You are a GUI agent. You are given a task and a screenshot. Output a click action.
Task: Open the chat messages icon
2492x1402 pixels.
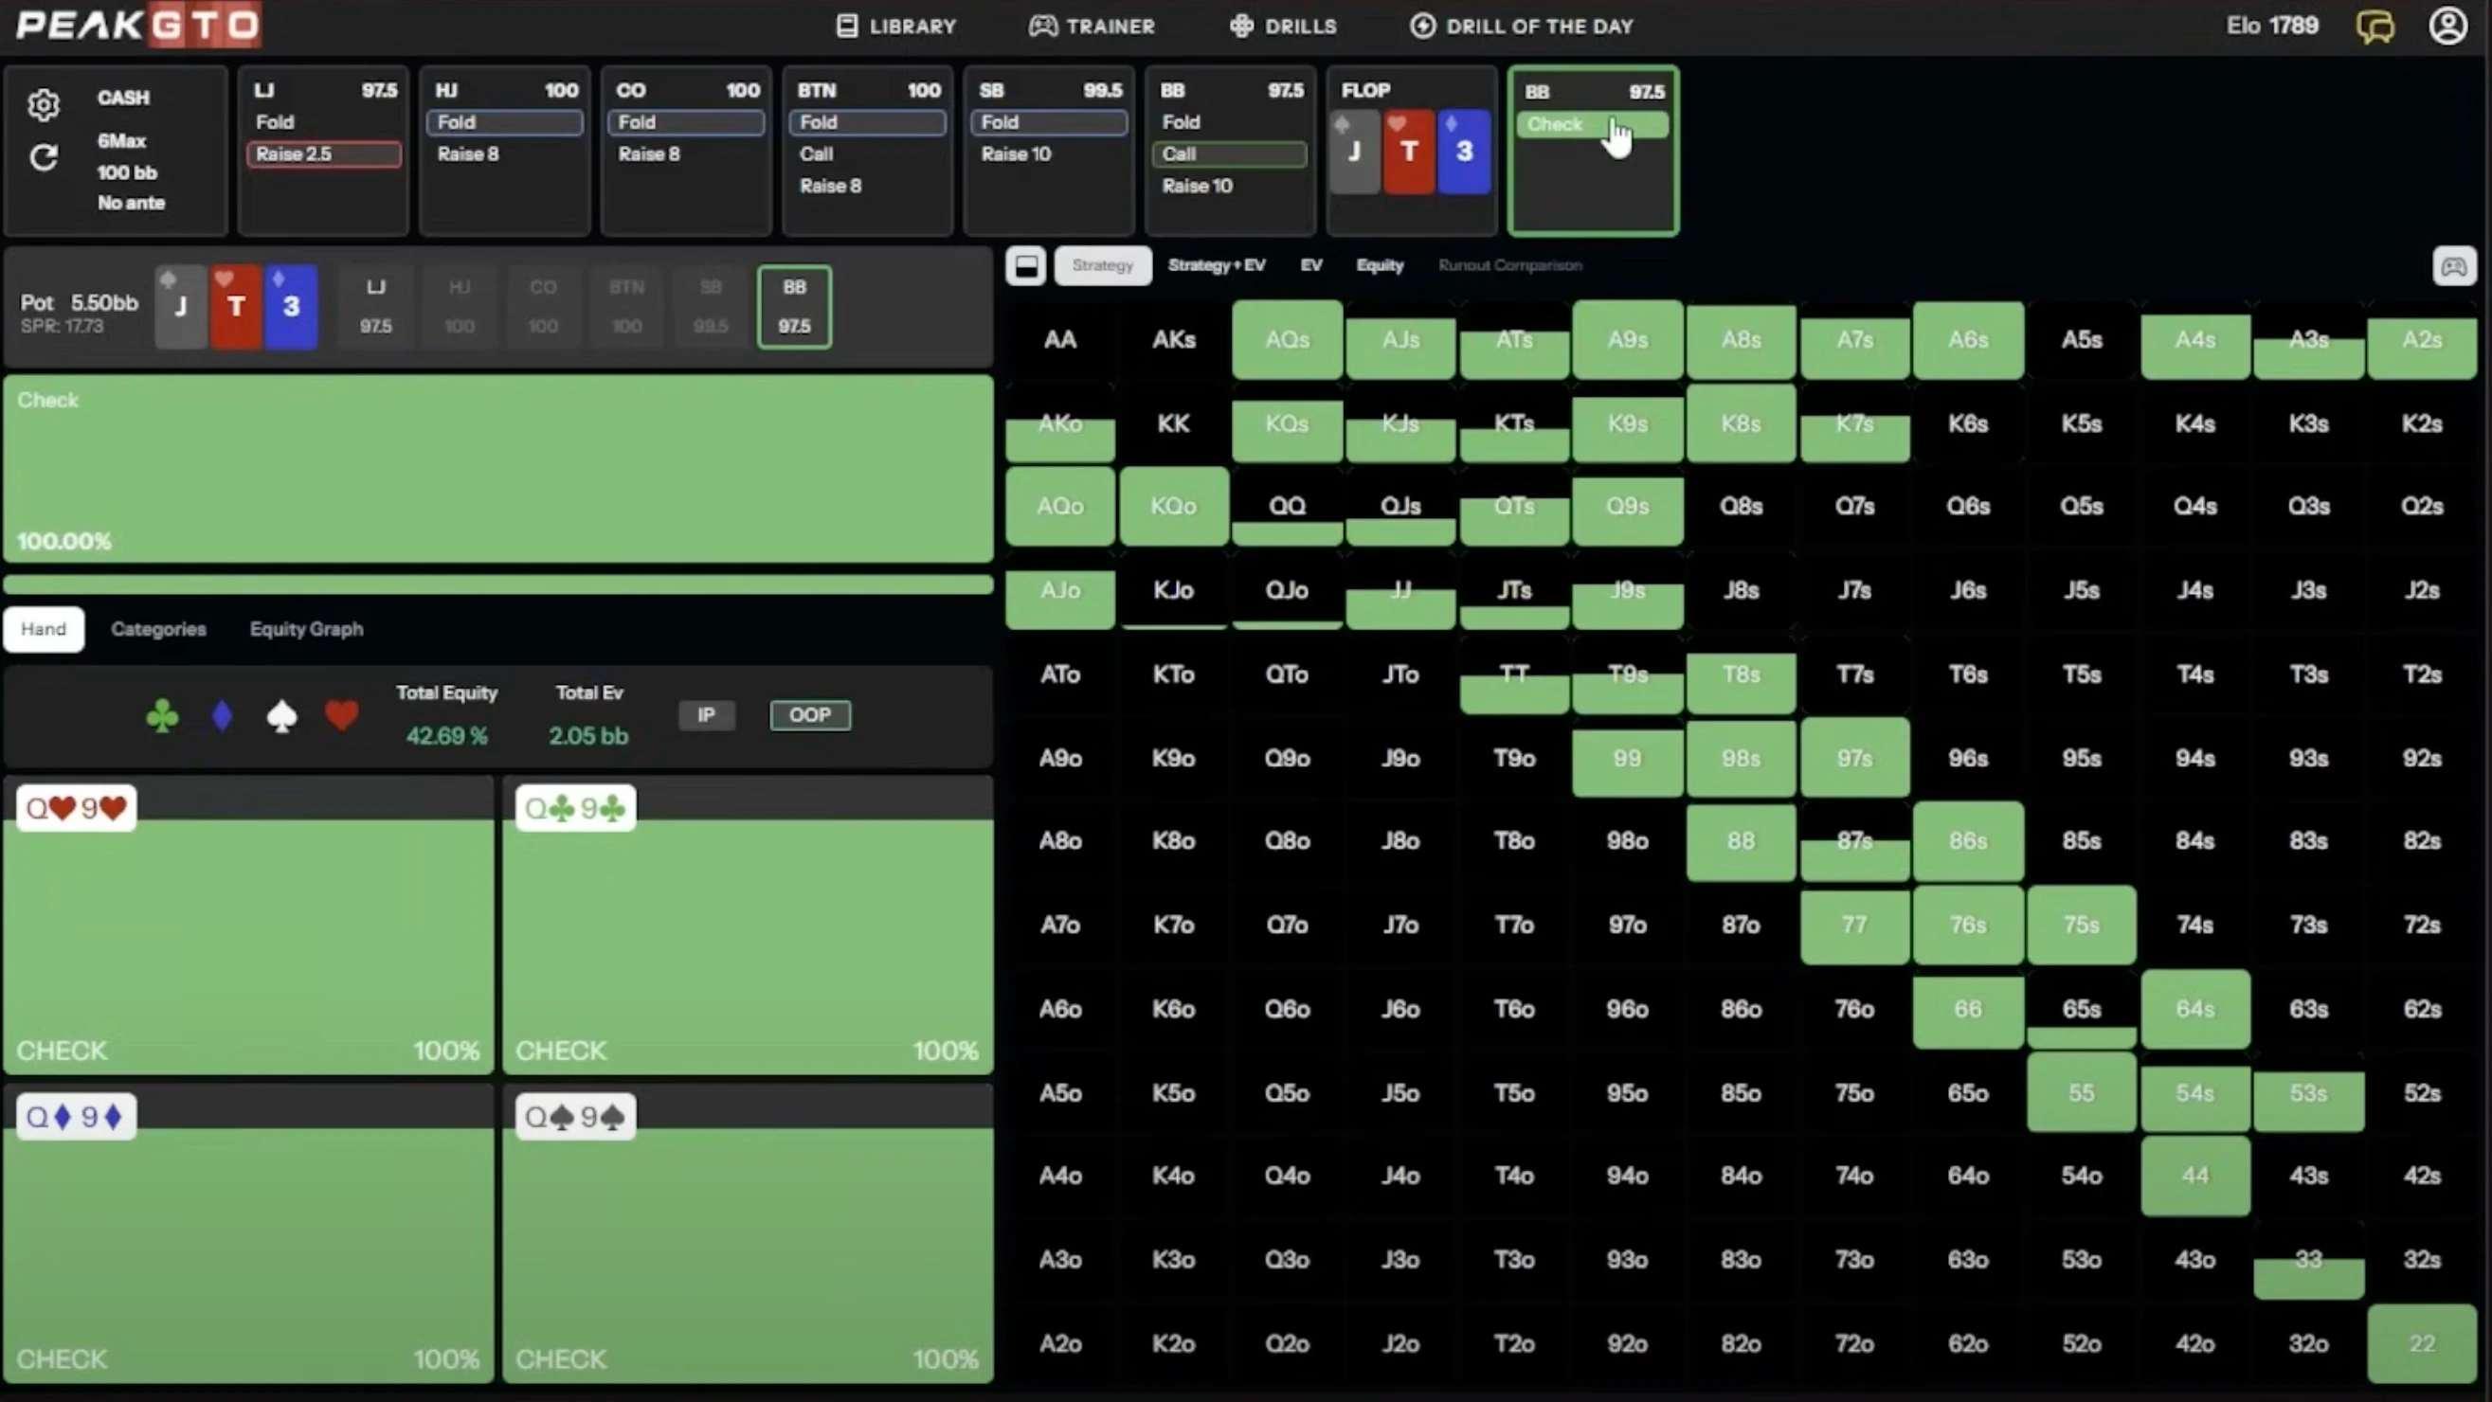point(2375,27)
